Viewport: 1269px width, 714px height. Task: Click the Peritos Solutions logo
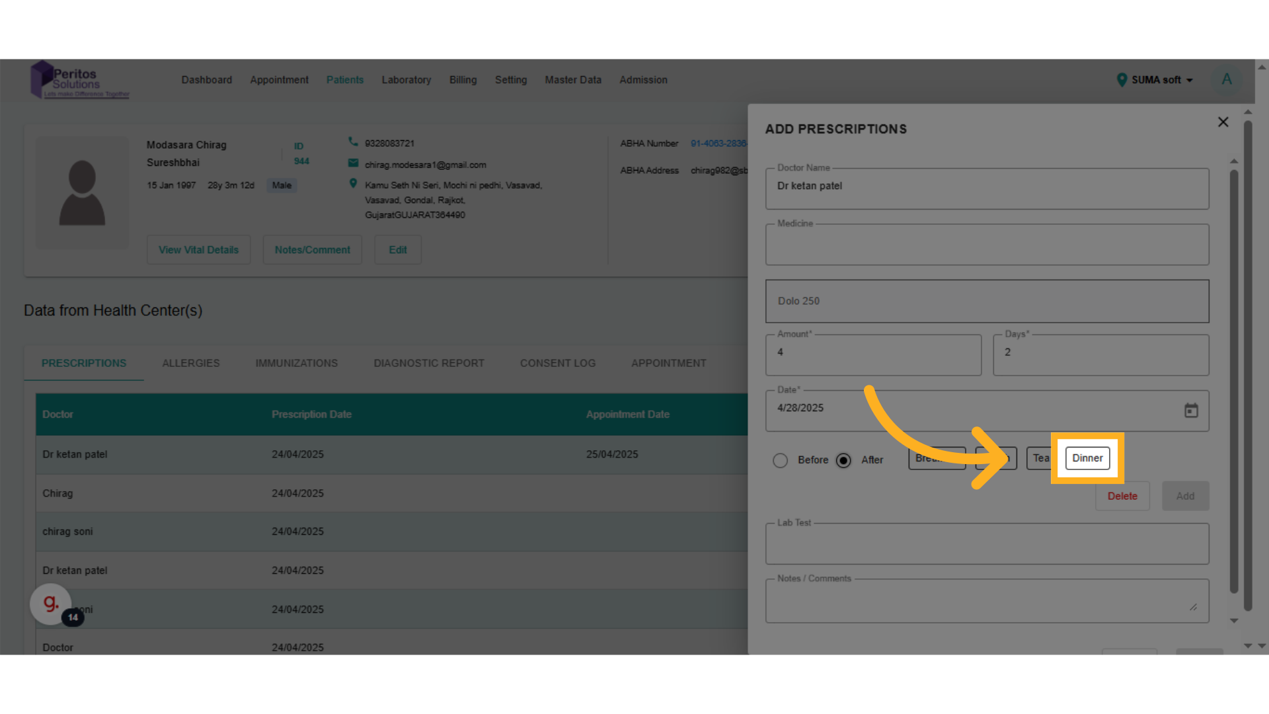pyautogui.click(x=80, y=81)
